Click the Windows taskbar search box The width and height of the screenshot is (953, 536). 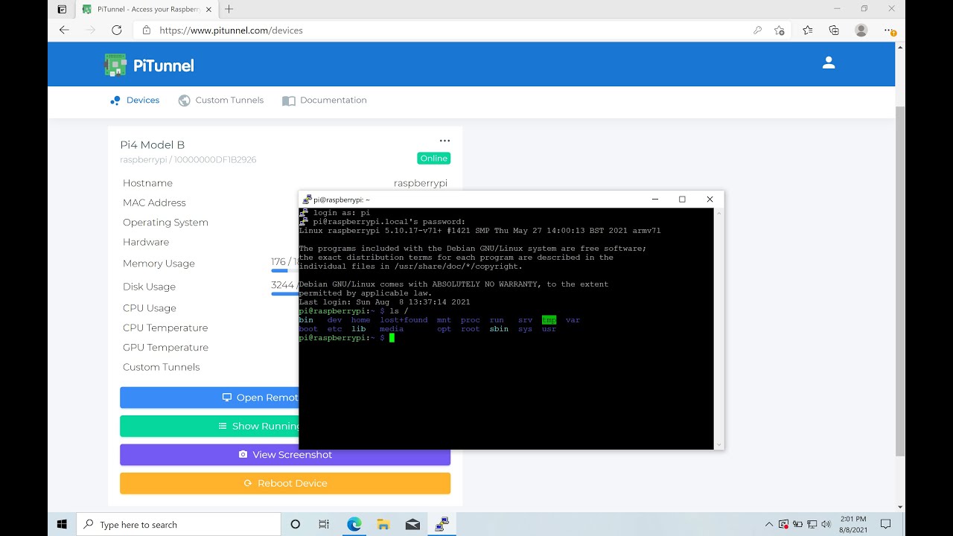pos(178,525)
